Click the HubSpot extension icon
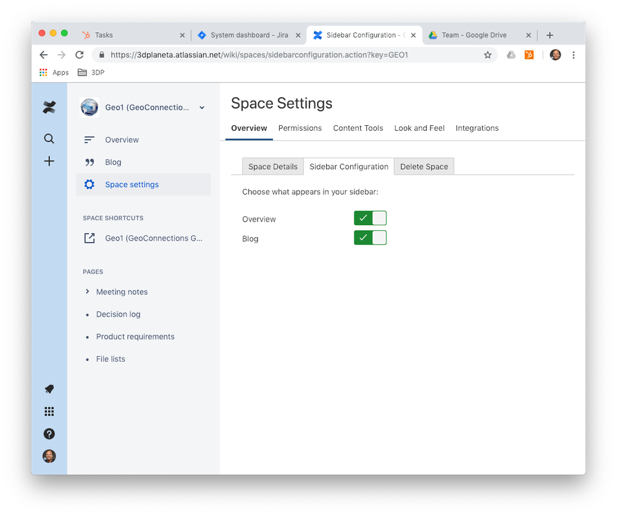 [529, 55]
